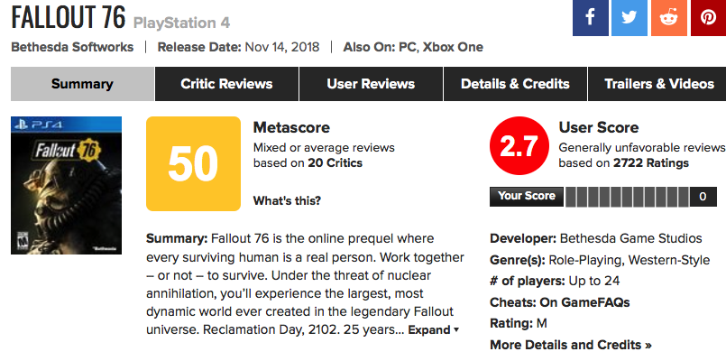Screen dimensions: 726x361
Task: Pin on Pinterest icon
Action: tap(708, 18)
